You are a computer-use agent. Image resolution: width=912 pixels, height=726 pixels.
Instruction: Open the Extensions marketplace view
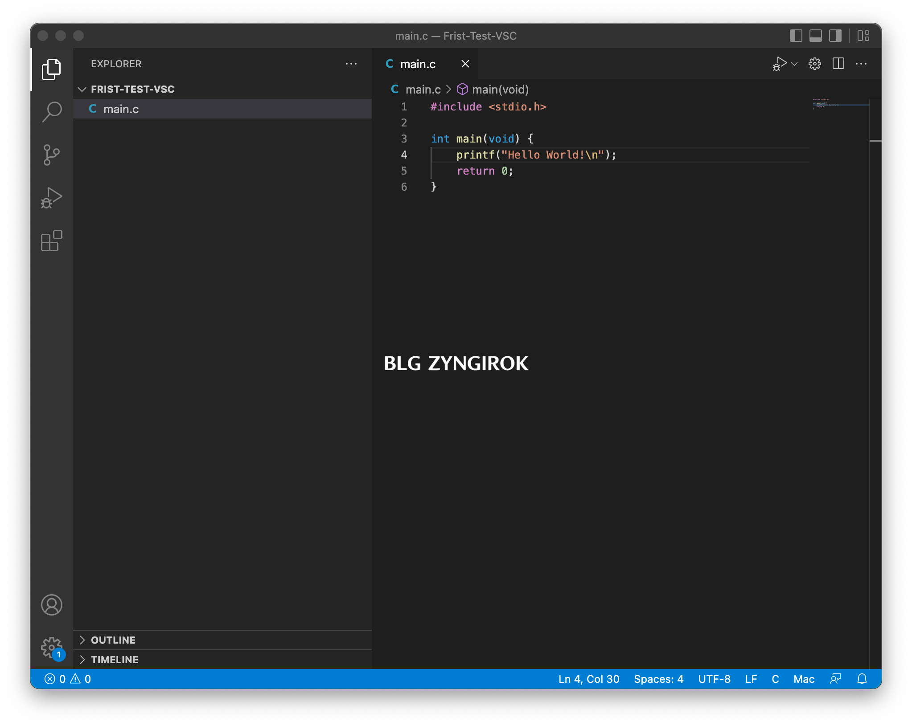52,241
